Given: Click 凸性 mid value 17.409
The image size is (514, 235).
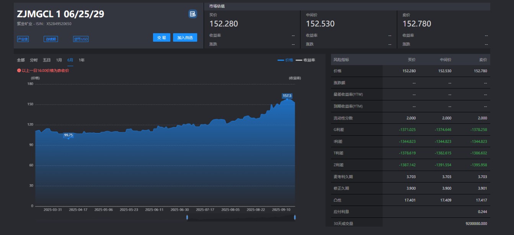Looking at the screenshot, I should tap(446, 200).
